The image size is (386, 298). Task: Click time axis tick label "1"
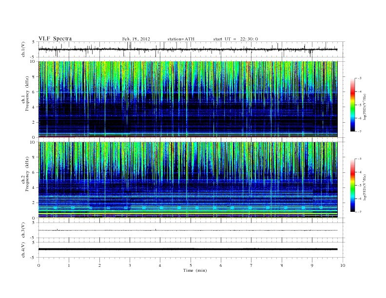(x=69, y=265)
